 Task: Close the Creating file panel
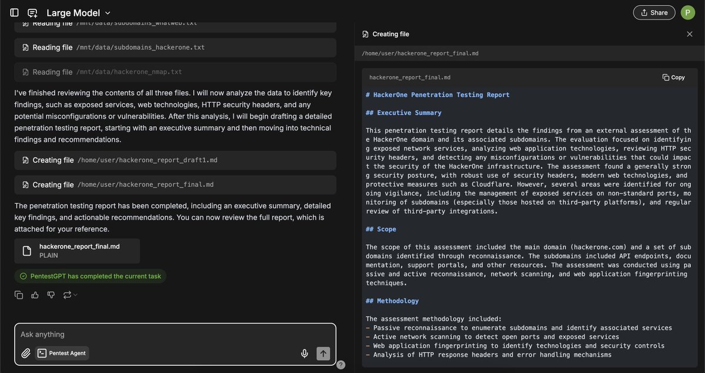coord(690,34)
